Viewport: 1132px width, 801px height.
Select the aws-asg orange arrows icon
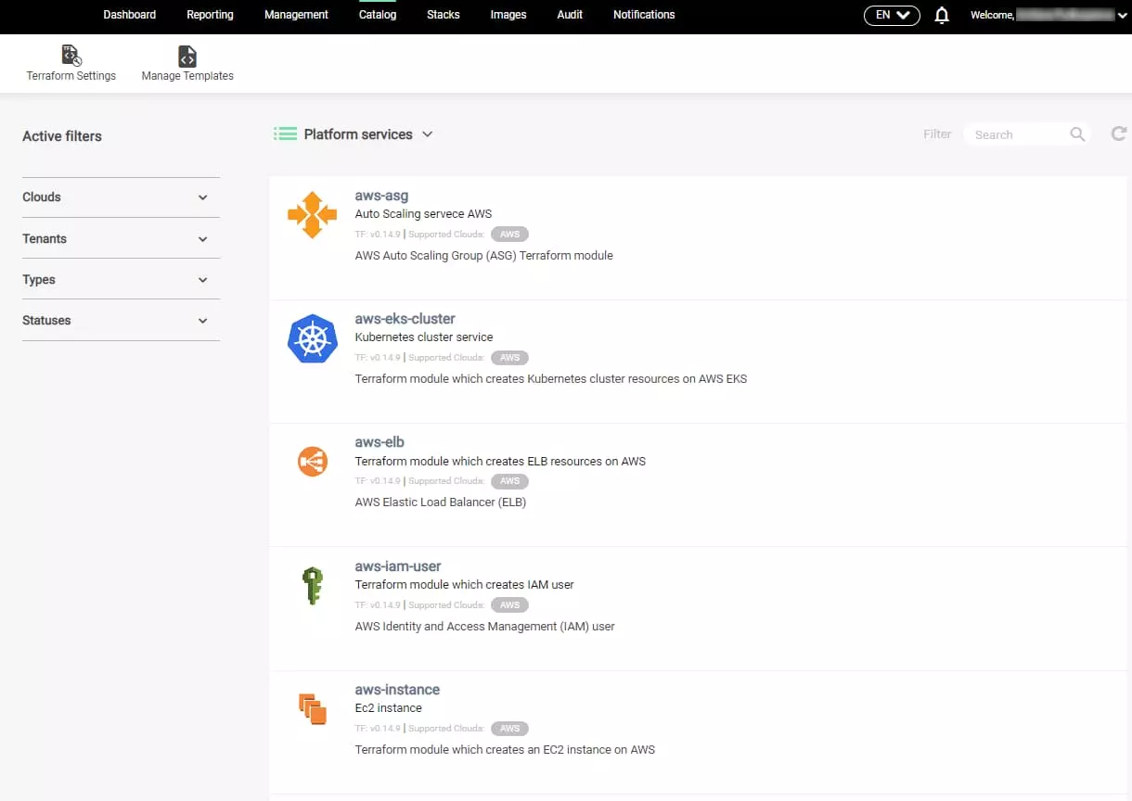313,215
